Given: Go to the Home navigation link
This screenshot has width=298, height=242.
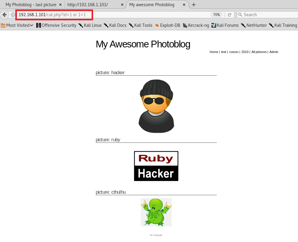Looking at the screenshot, I should click(x=214, y=52).
